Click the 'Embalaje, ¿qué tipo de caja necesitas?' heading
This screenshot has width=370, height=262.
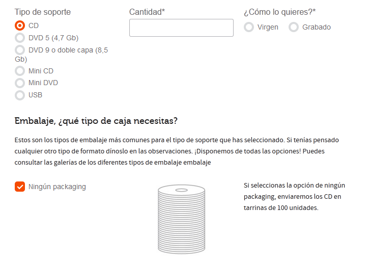pos(96,121)
